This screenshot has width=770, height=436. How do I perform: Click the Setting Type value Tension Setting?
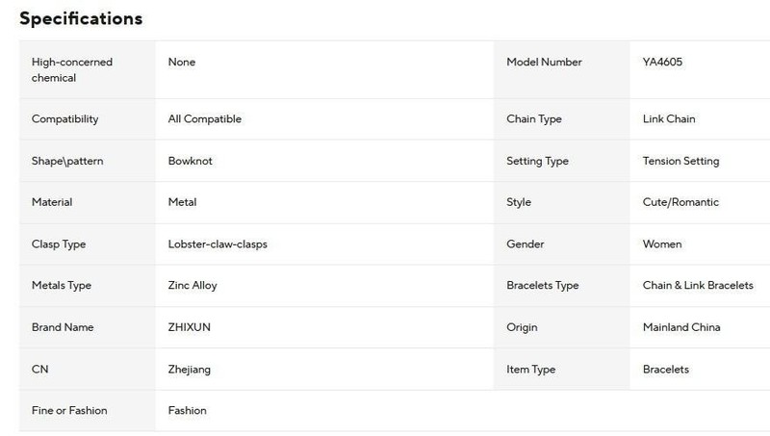tap(680, 161)
